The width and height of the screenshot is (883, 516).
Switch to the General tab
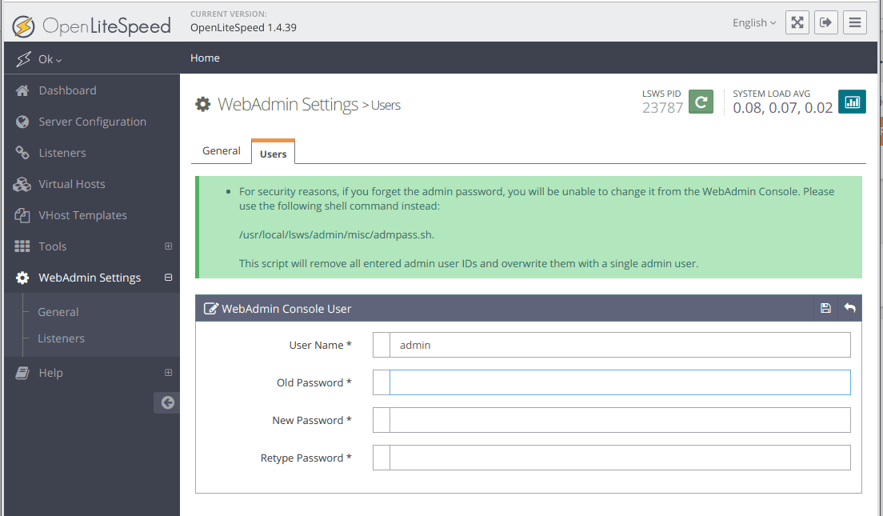click(222, 150)
